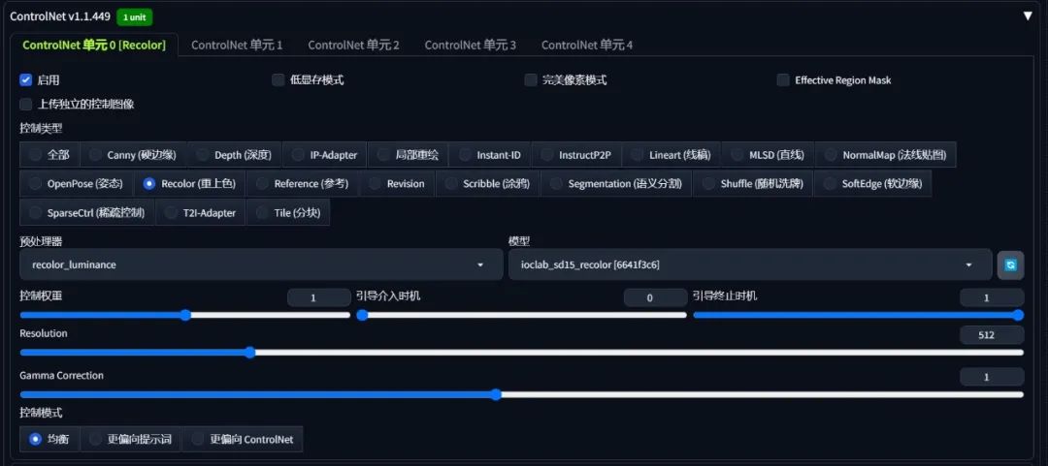Select 更偏向 ControlNet control mode

242,439
